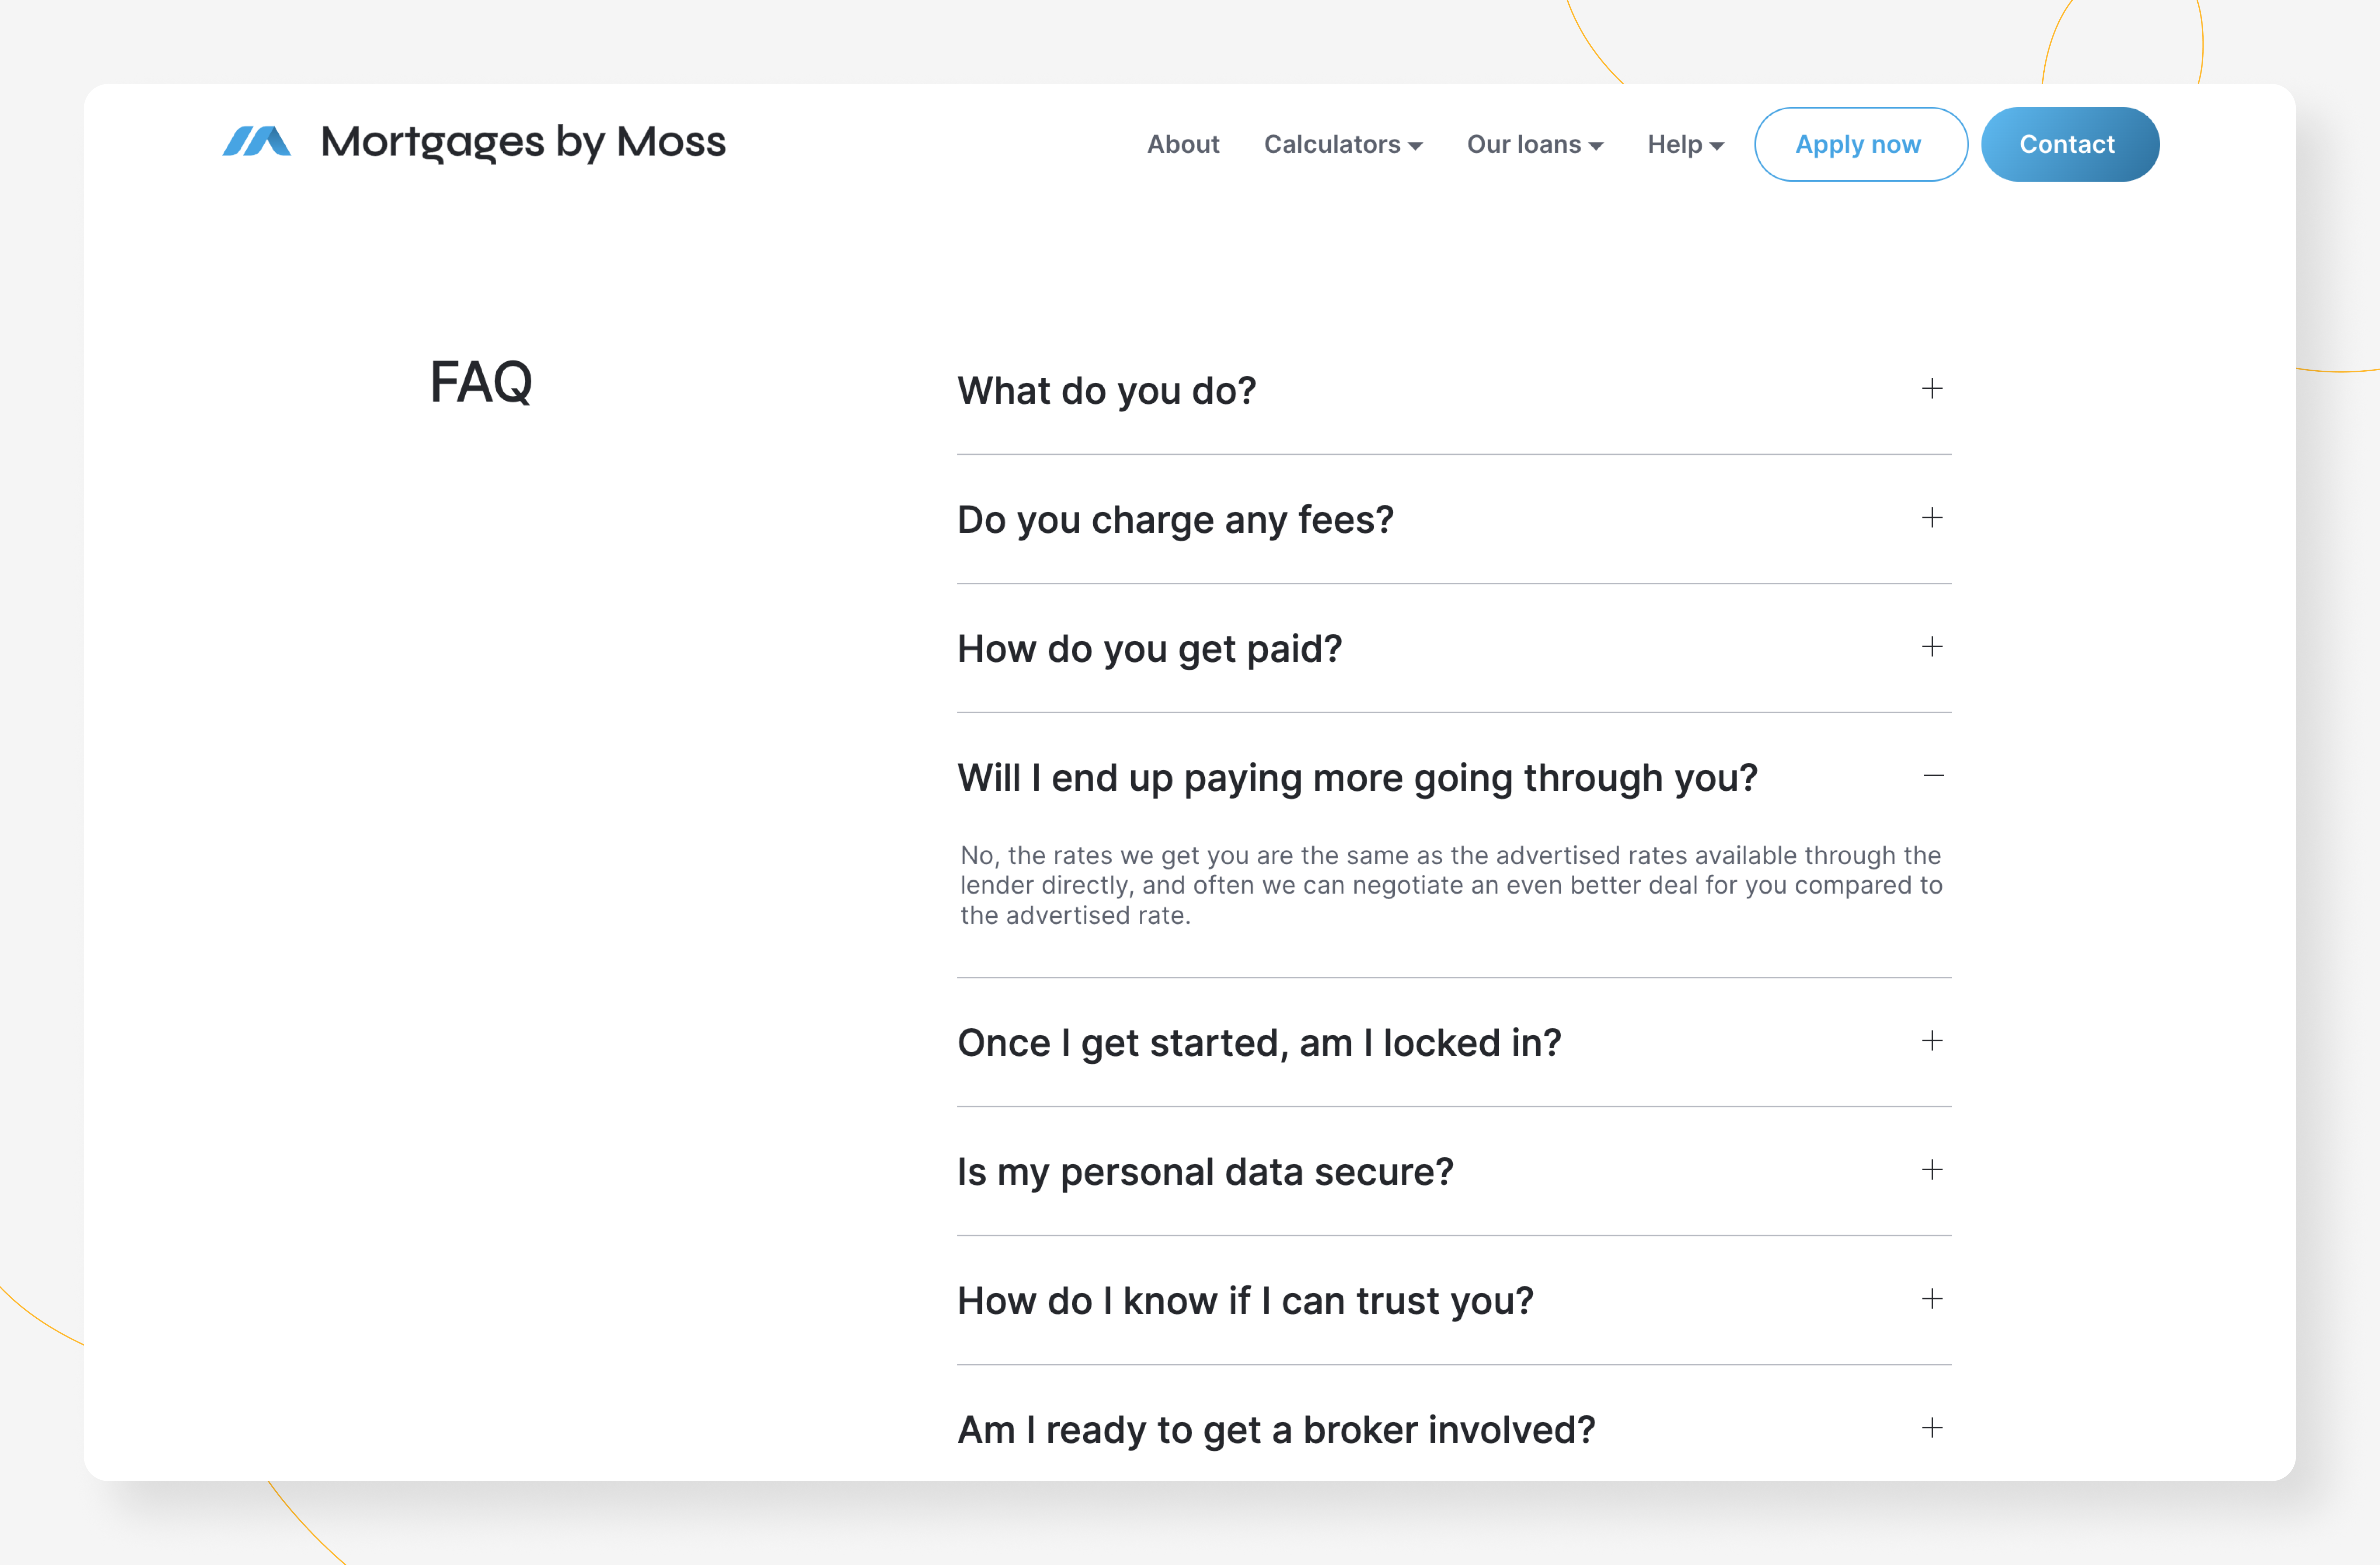
Task: Open the 'What do you do?' question
Action: [1106, 391]
